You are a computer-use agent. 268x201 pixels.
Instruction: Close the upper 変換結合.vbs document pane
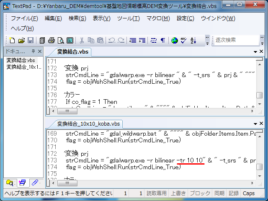click(x=261, y=52)
